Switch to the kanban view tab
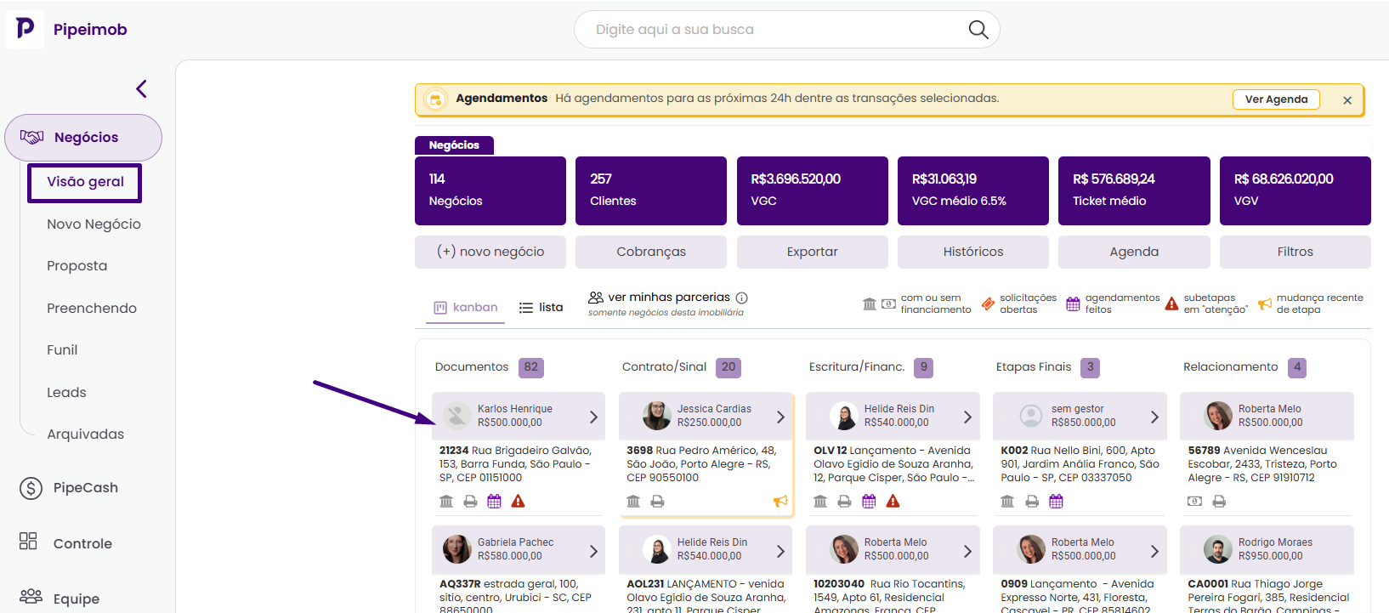 pos(465,308)
